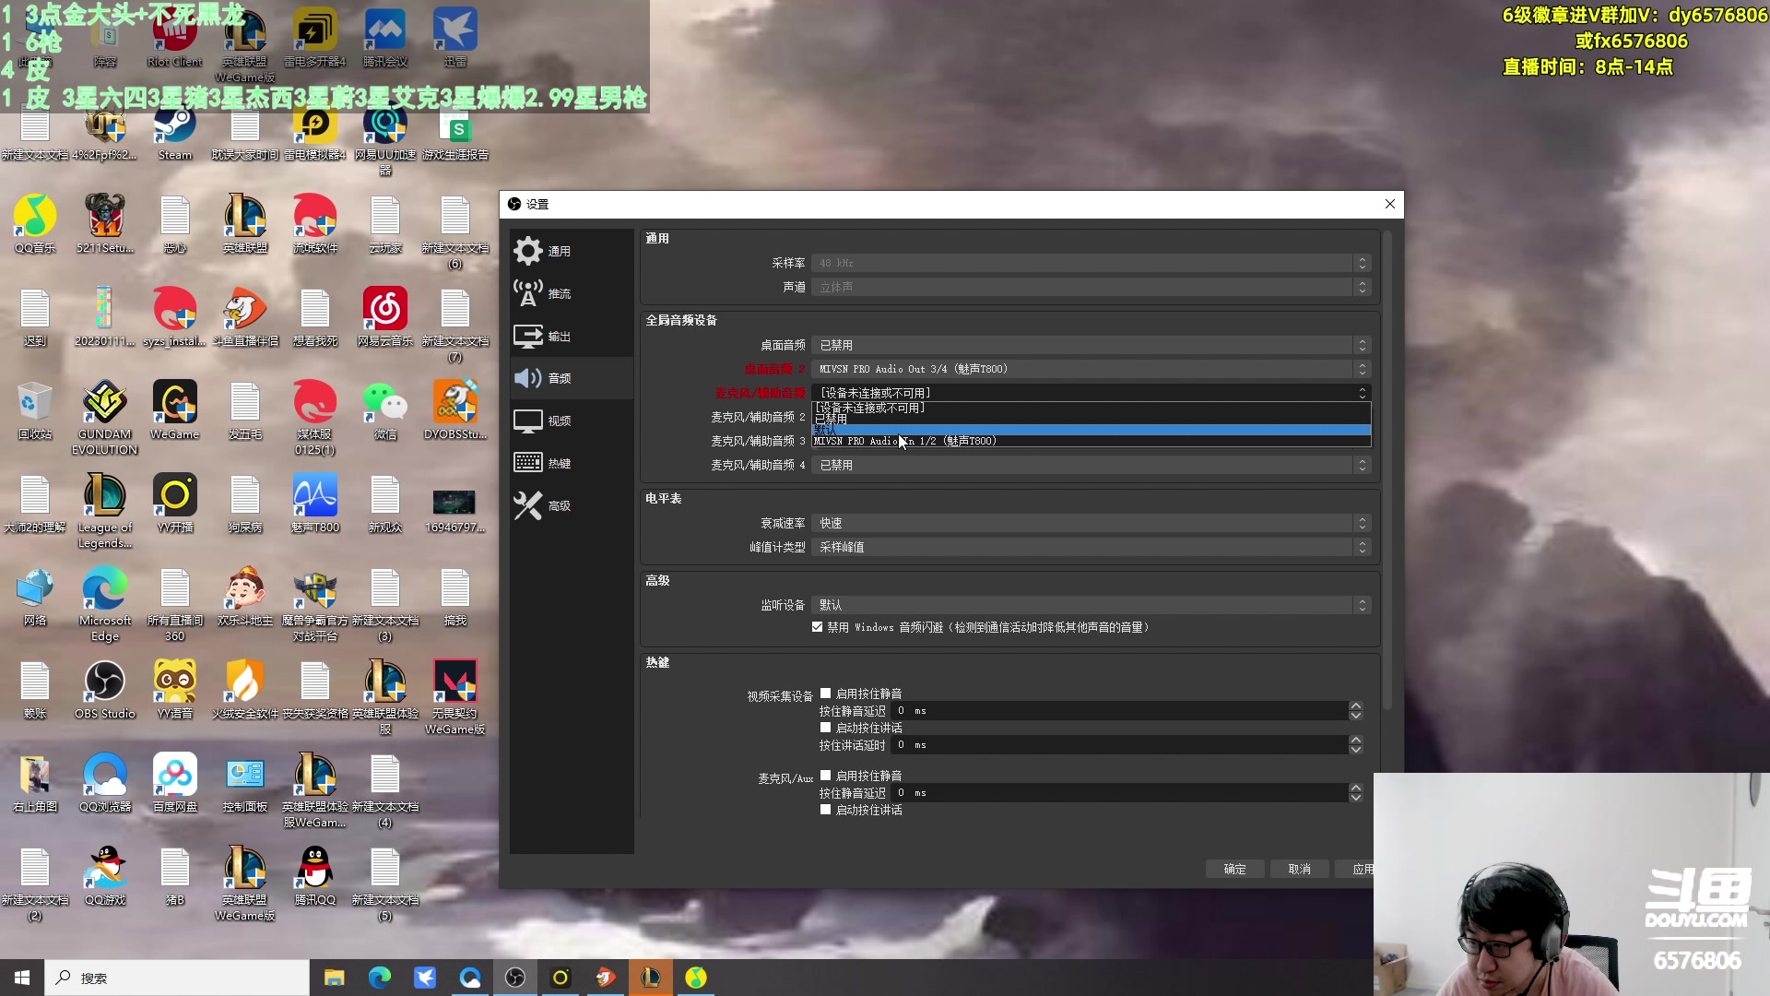Image resolution: width=1770 pixels, height=996 pixels.
Task: Open the 欢乐斗地主 desktop icon
Action: [244, 597]
